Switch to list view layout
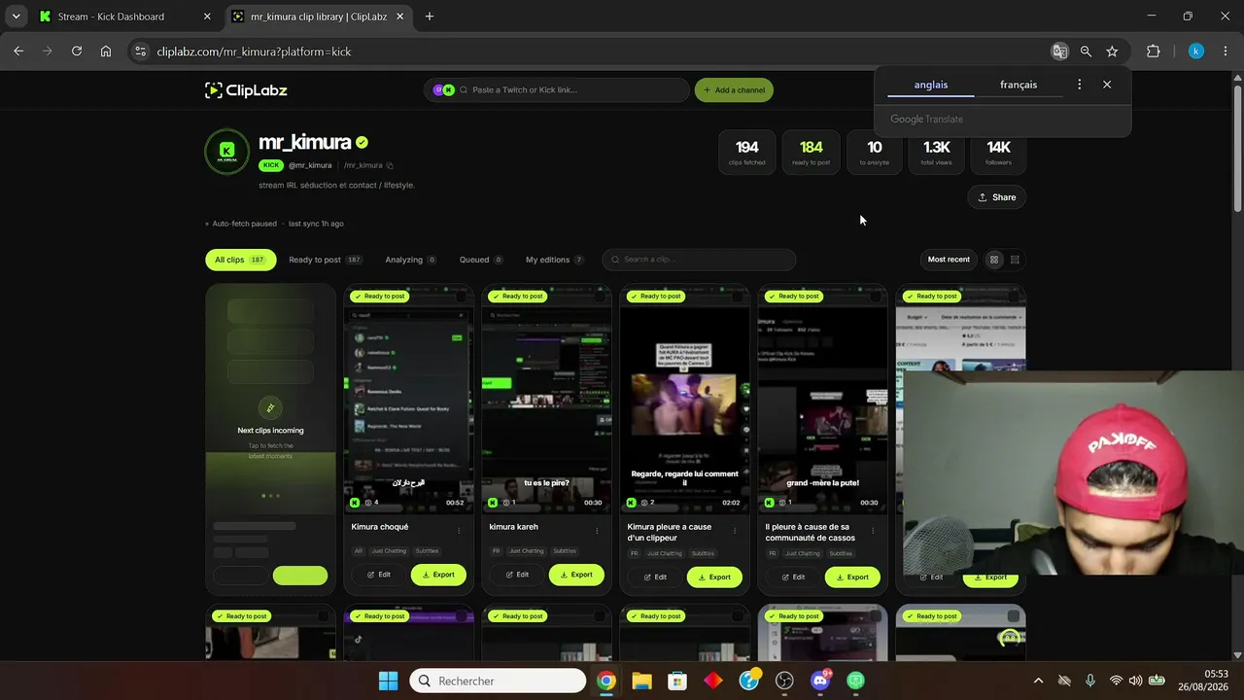 tap(1015, 260)
